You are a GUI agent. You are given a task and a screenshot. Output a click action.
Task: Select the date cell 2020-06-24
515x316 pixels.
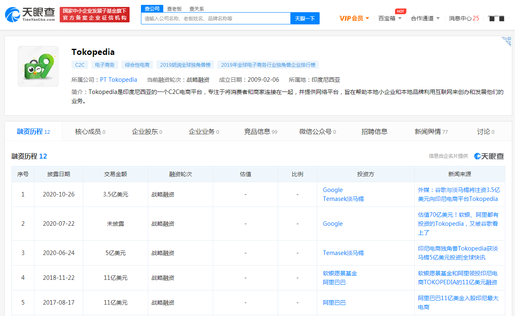(59, 253)
